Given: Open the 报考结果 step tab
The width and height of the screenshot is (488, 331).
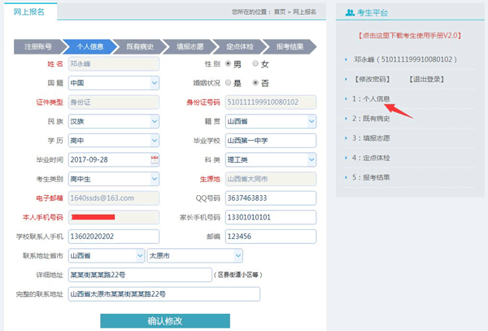Looking at the screenshot, I should tap(290, 46).
